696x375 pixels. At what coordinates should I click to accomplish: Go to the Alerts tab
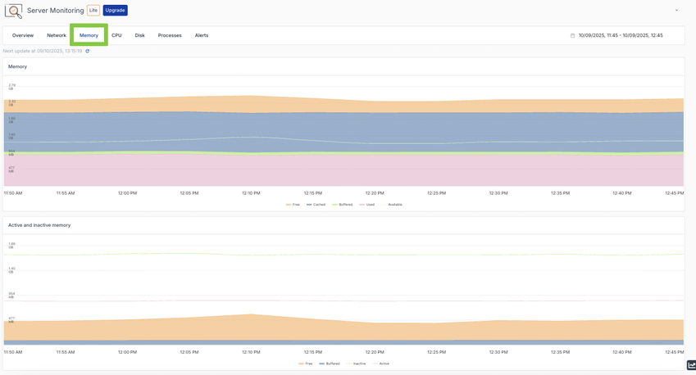(202, 36)
